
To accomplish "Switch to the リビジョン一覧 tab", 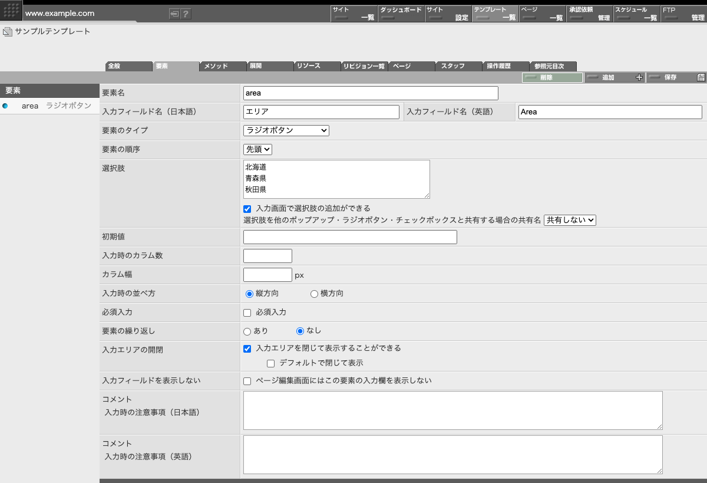I will point(365,66).
